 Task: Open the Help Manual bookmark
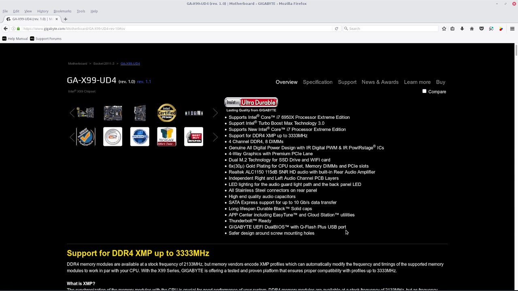click(x=15, y=39)
